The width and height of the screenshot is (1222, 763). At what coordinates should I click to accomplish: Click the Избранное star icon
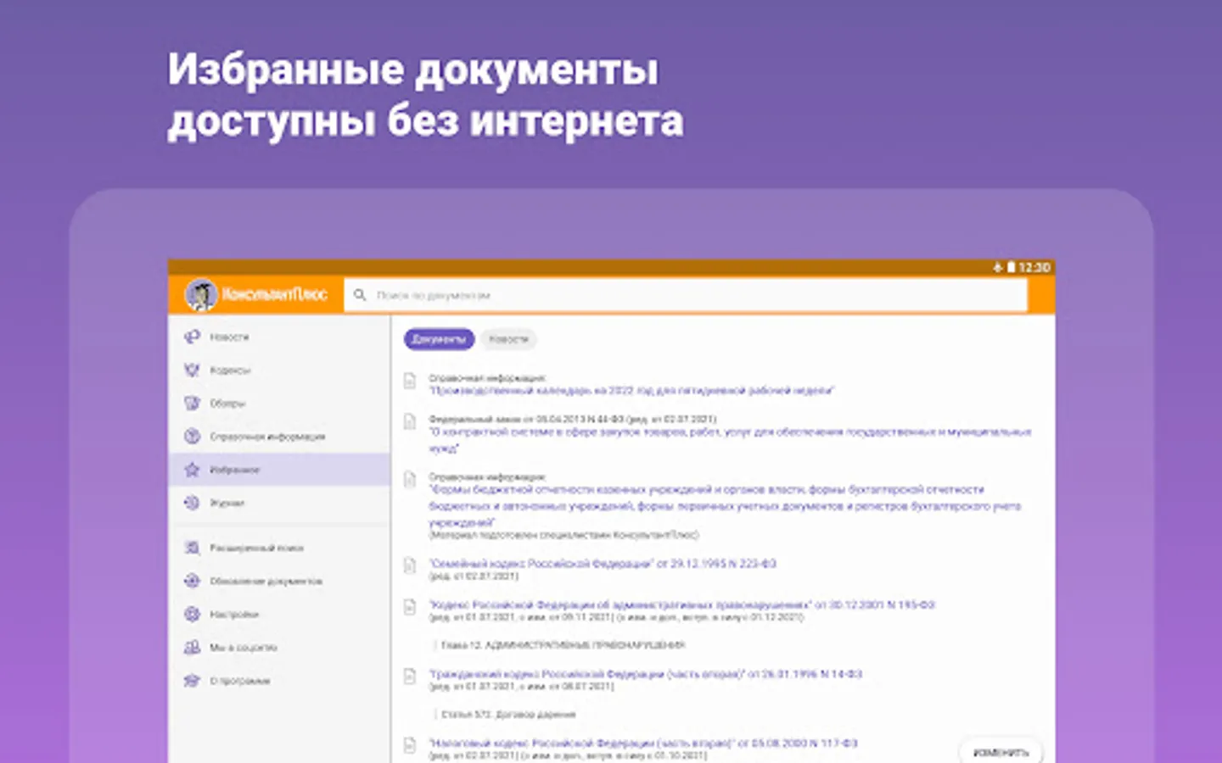pyautogui.click(x=193, y=469)
